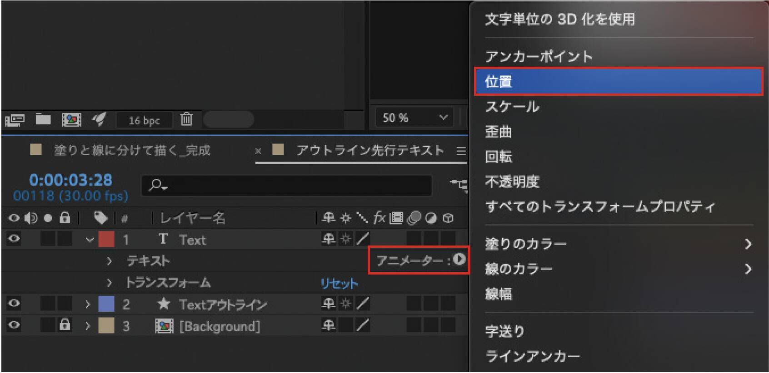Toggle visibility of Textアウトライン layer
The width and height of the screenshot is (769, 373).
[x=14, y=304]
